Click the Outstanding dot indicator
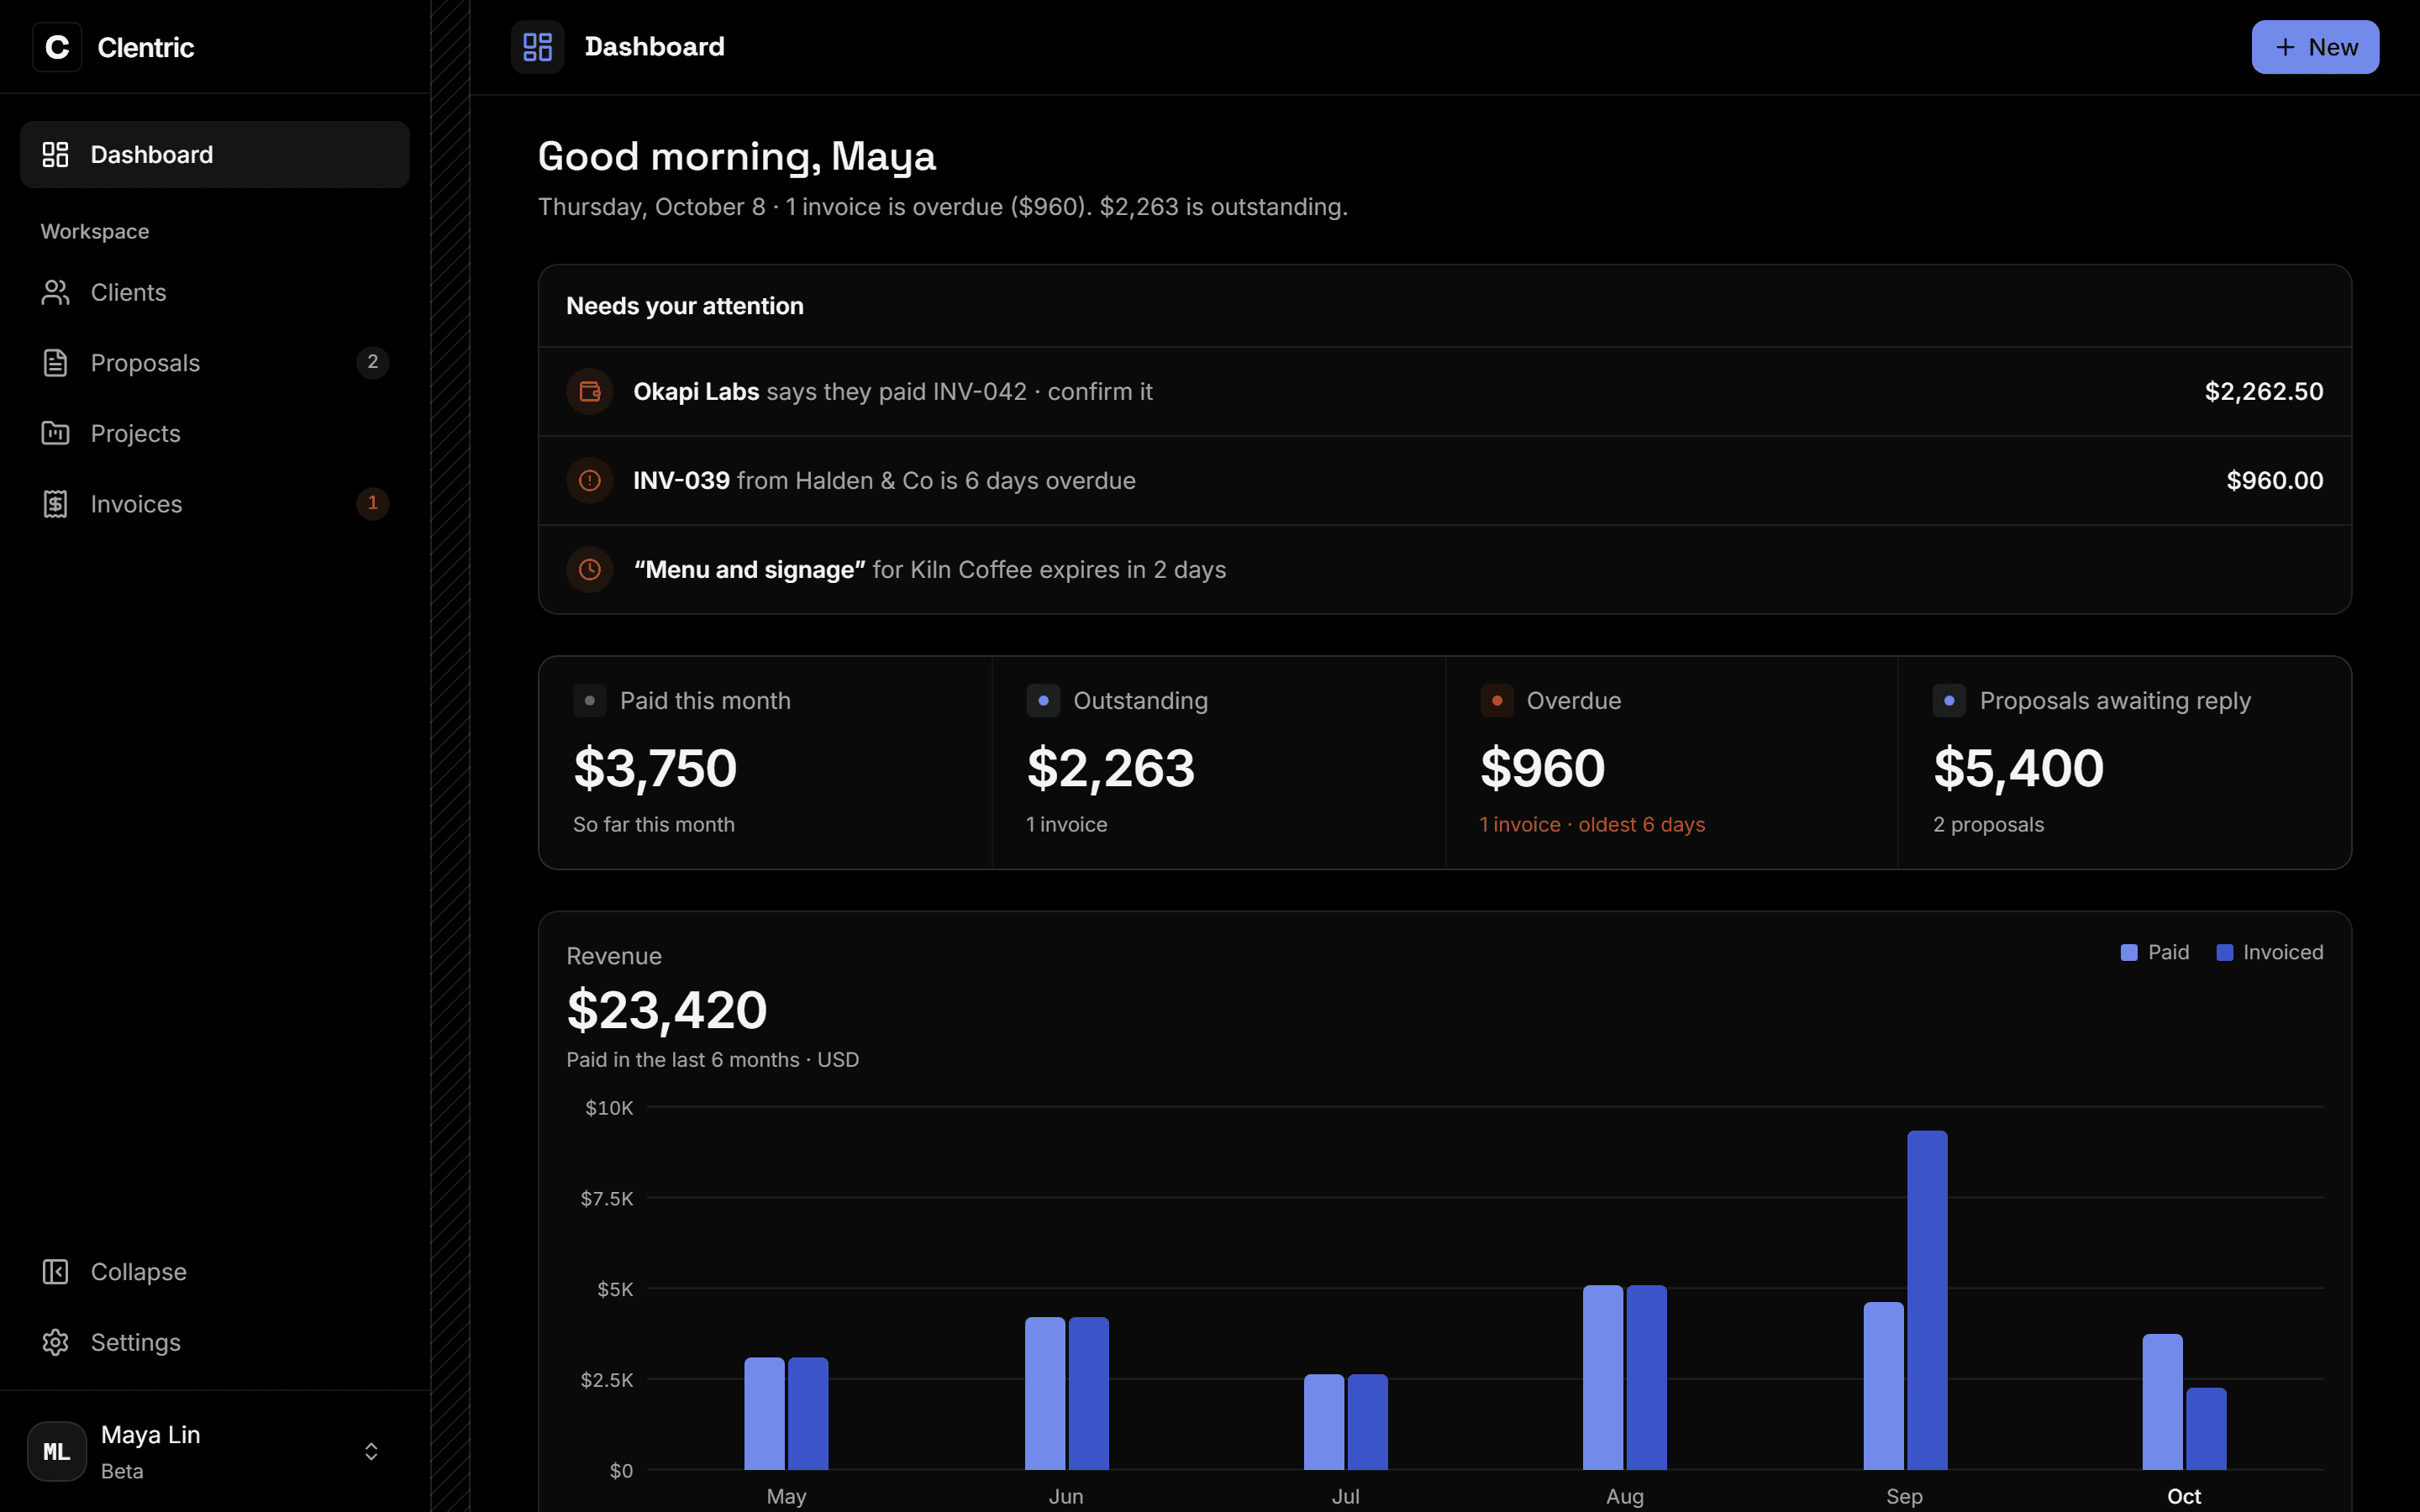Screen dimensions: 2420x1512 1043,700
